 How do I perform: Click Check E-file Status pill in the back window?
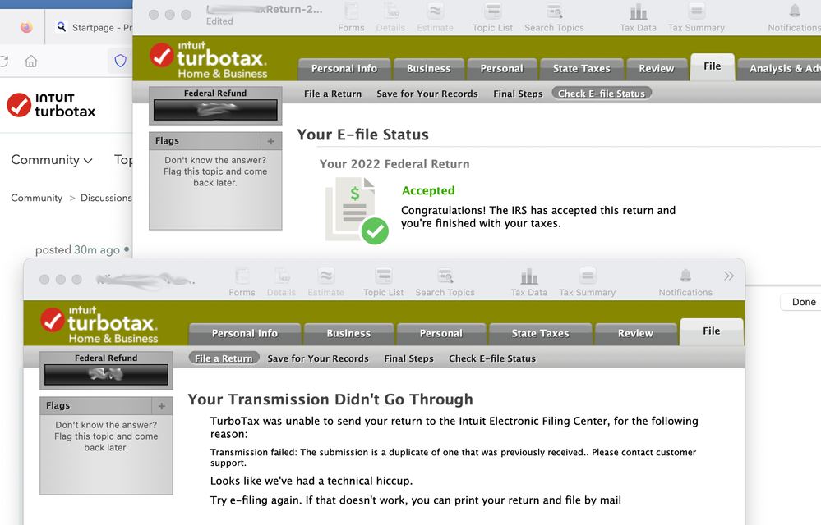tap(602, 94)
